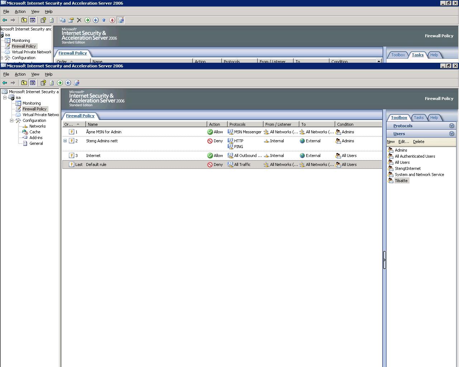Image resolution: width=459 pixels, height=367 pixels.
Task: Click Refresh icon in back window toolbar
Action: point(52,20)
